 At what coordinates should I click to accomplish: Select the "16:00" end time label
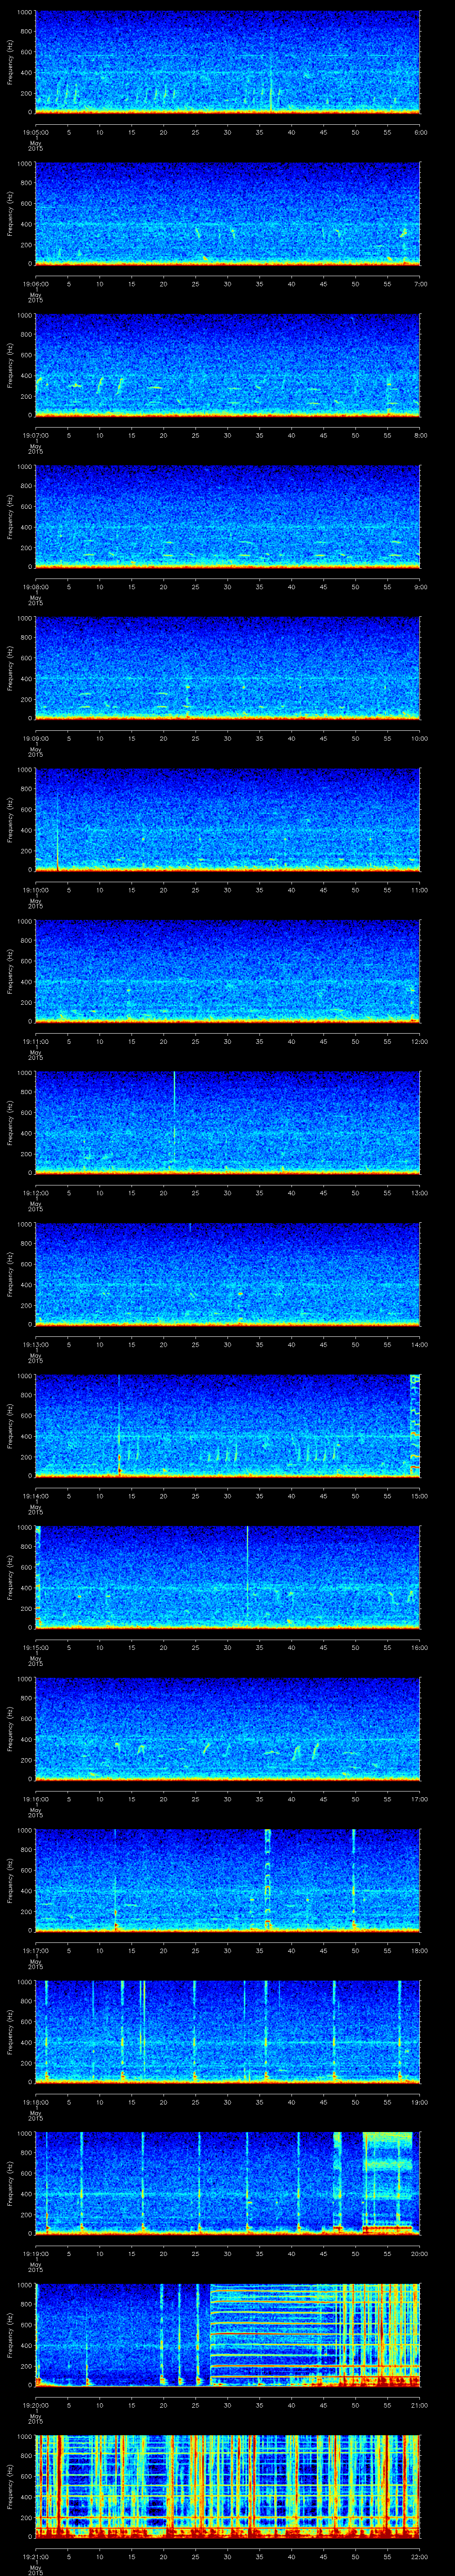click(419, 1647)
